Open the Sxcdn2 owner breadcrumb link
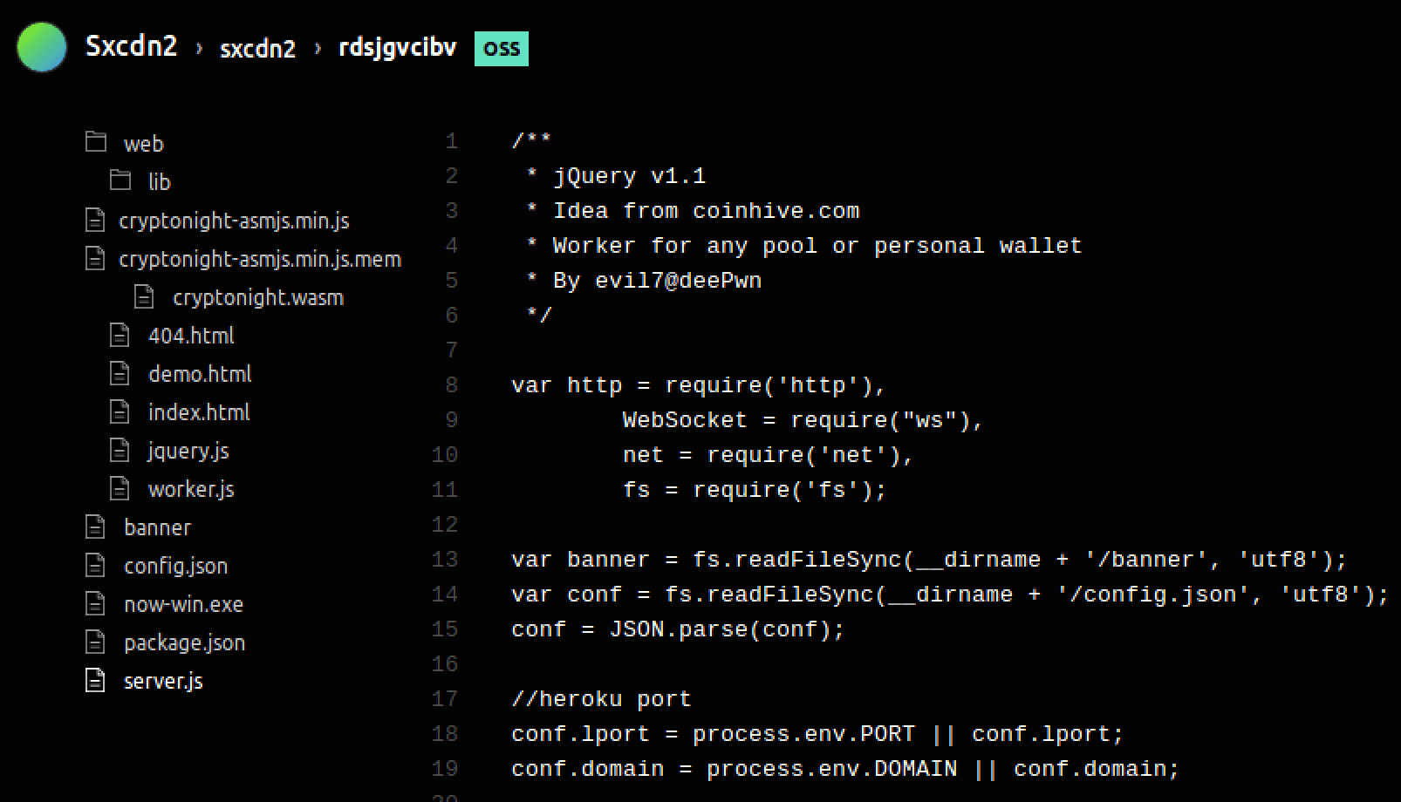This screenshot has width=1401, height=802. point(131,46)
